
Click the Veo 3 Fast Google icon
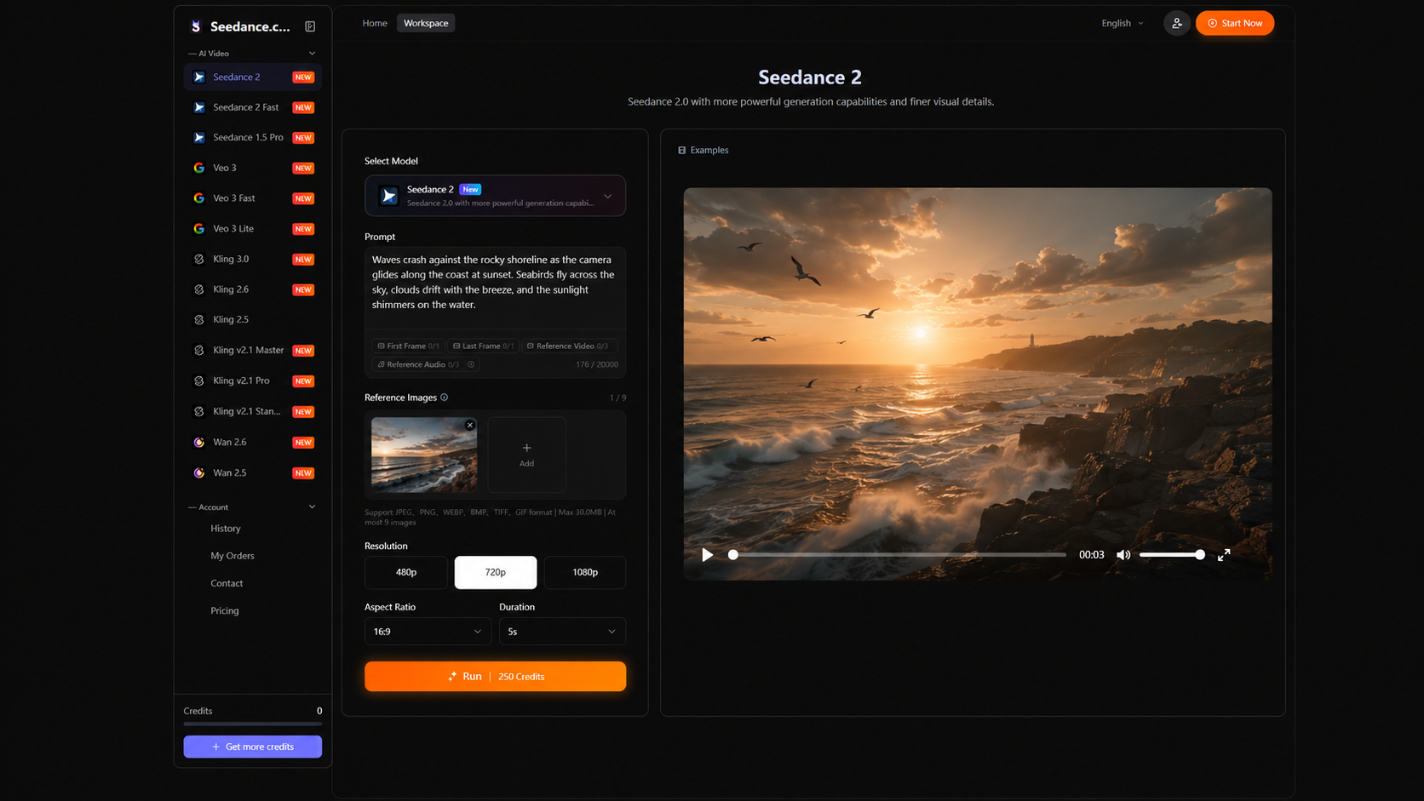coord(199,198)
